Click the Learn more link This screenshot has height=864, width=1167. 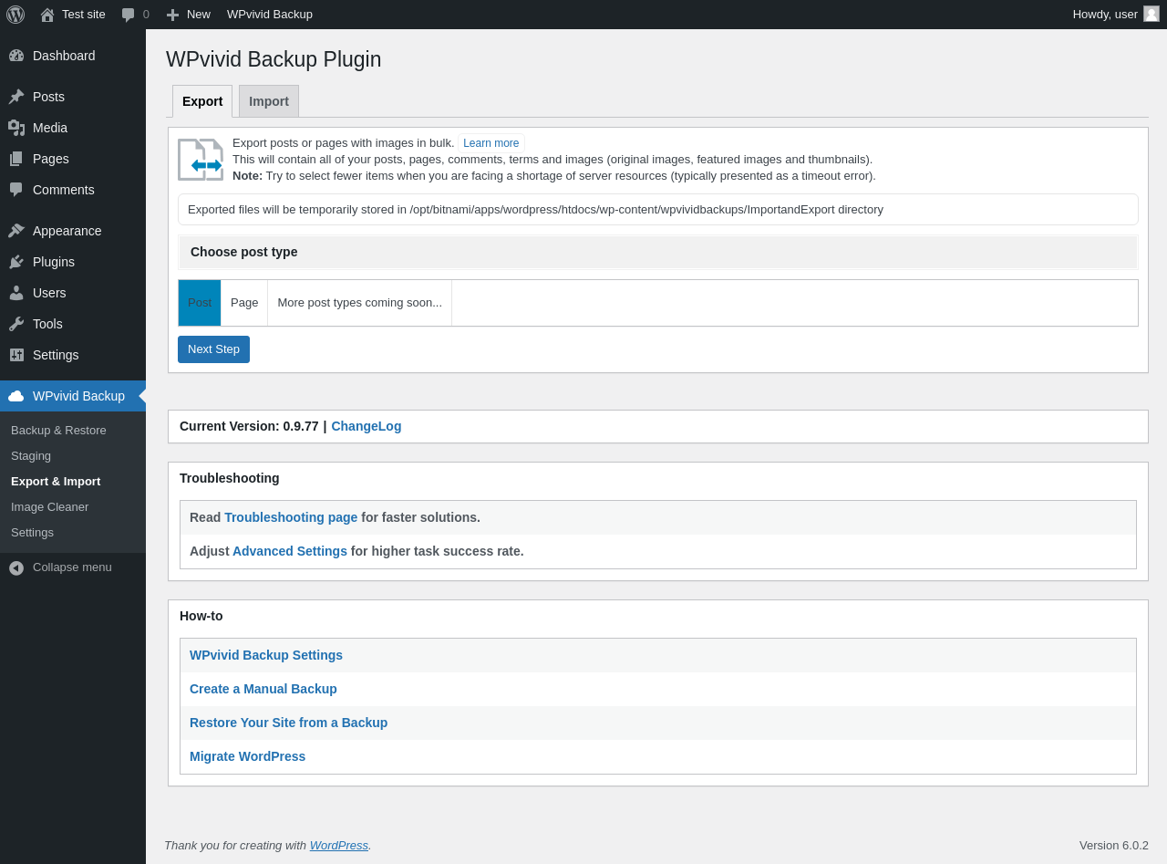491,143
